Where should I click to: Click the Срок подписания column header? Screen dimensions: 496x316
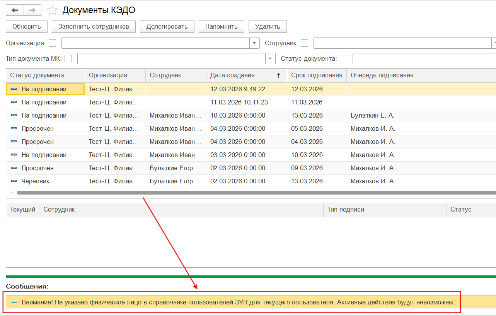click(317, 75)
